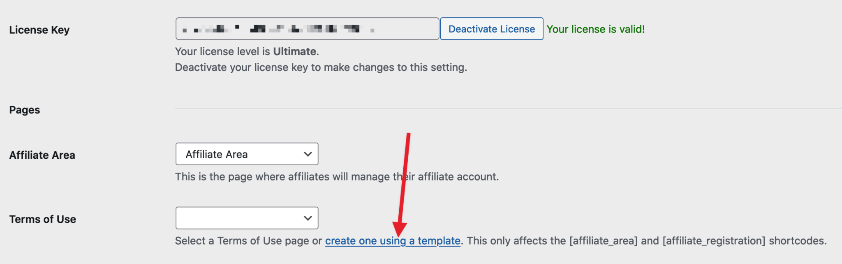Select the Pages section heading

[24, 109]
